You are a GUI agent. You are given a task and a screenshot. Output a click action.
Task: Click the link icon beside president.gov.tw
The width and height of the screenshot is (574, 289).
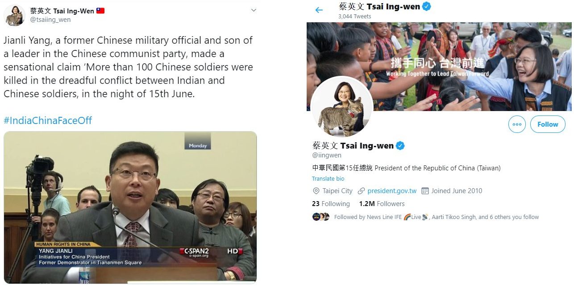[362, 191]
